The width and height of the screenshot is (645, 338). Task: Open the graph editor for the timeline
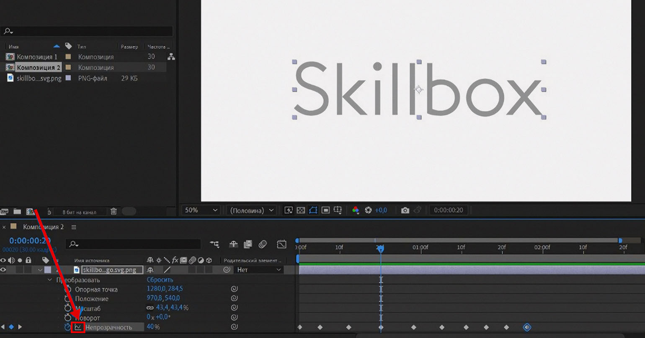click(281, 244)
